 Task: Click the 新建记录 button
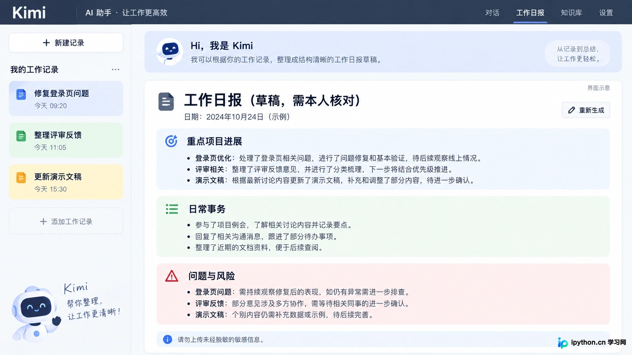click(x=66, y=43)
